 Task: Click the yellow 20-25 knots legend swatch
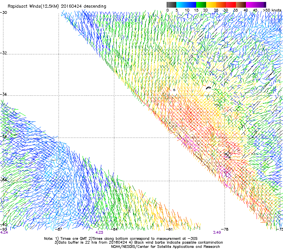(x=211, y=5)
